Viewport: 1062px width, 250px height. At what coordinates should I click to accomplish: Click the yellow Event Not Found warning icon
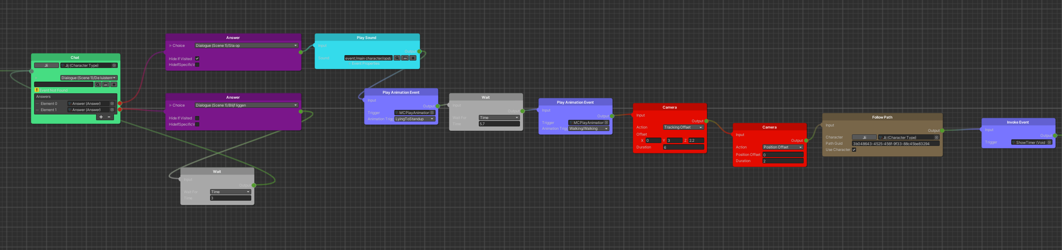[x=37, y=90]
